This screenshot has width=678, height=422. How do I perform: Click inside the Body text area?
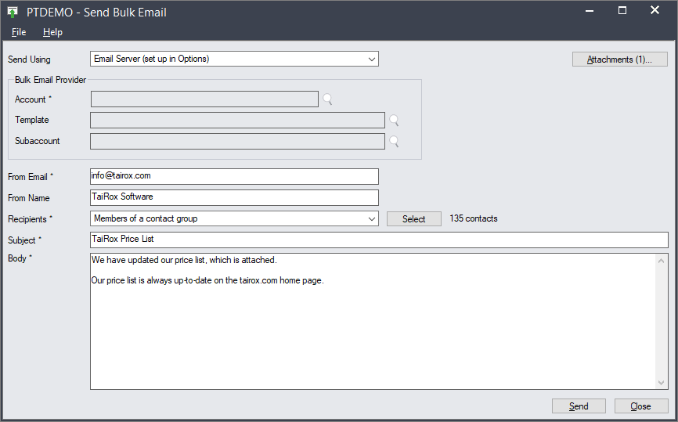373,321
